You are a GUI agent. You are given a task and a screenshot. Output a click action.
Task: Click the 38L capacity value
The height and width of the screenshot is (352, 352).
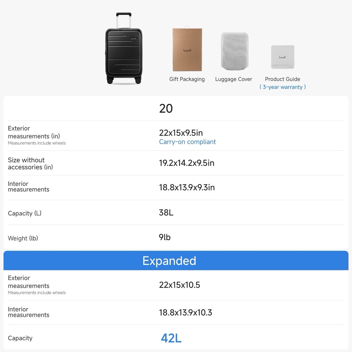click(166, 212)
